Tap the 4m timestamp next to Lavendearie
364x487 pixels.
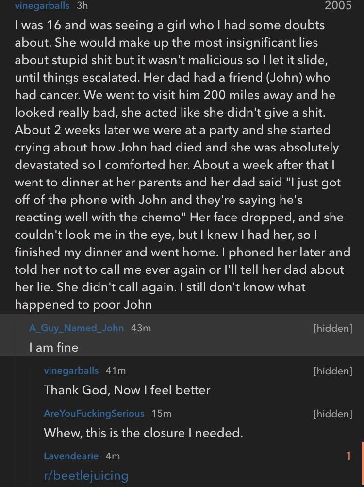[113, 456]
